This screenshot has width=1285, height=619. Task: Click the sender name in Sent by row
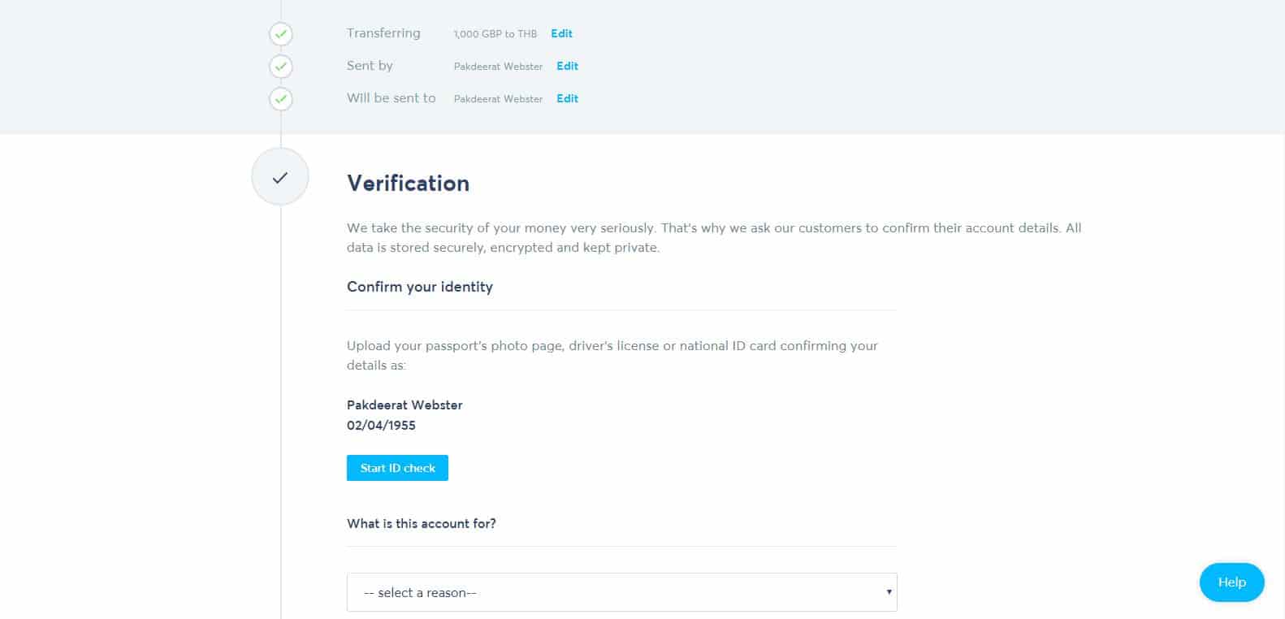pos(498,67)
